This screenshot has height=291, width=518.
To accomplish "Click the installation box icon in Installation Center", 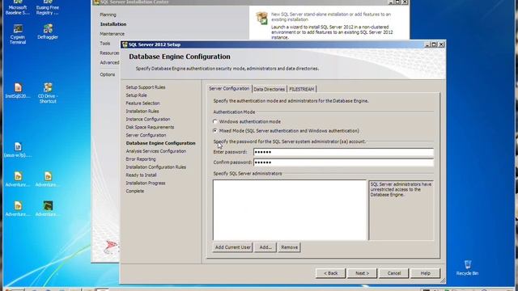I will pyautogui.click(x=262, y=18).
